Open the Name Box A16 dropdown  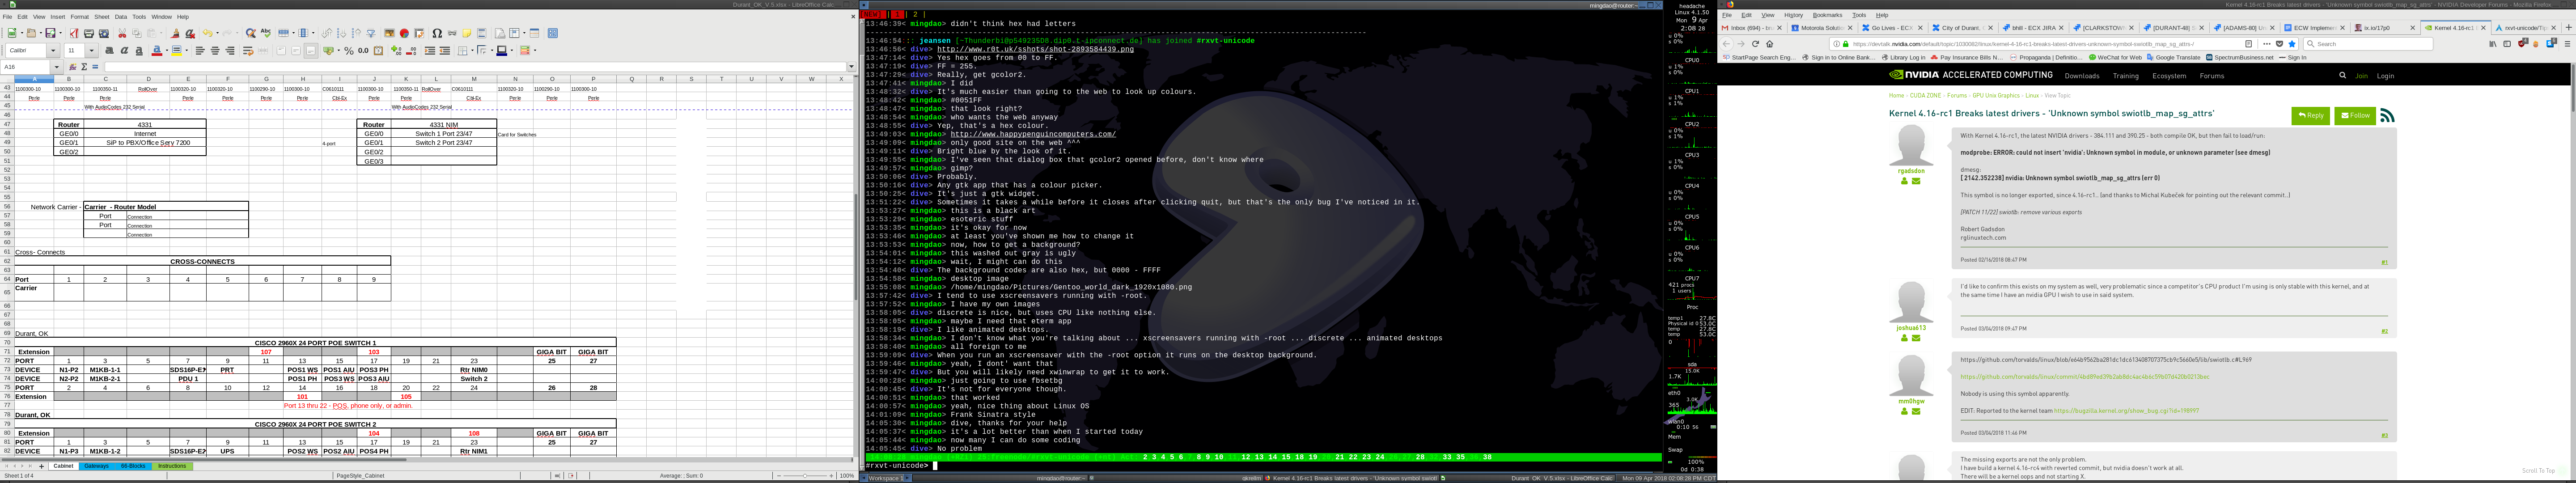(56, 67)
